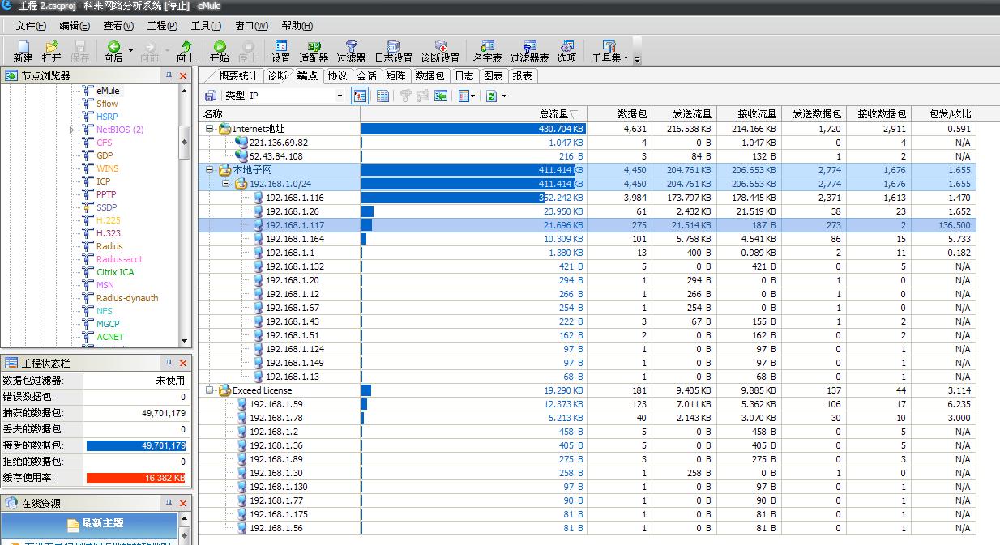Open 日志设置 (Log settings)
1000x545 pixels.
click(x=393, y=51)
